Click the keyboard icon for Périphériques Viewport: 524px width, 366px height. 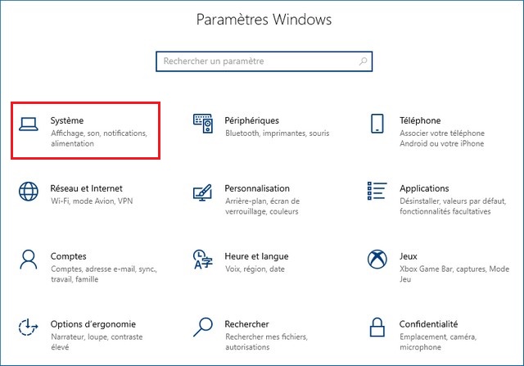202,124
